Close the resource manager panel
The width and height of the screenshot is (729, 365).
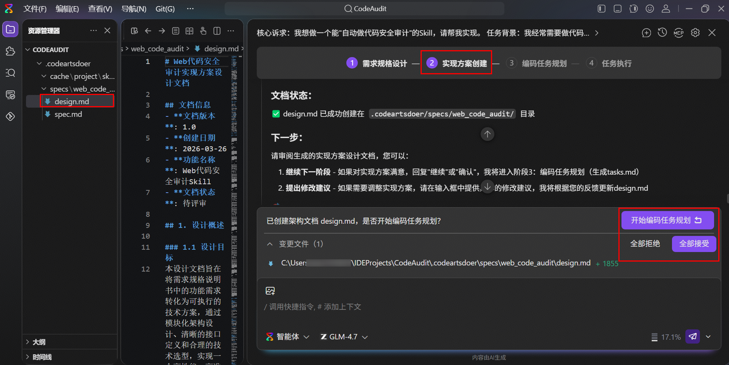click(x=108, y=31)
